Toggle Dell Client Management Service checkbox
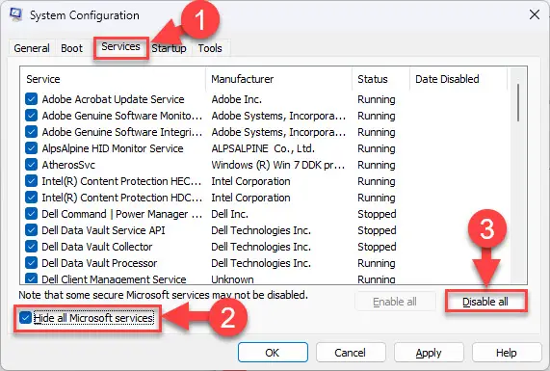This screenshot has height=371, width=550. (31, 278)
